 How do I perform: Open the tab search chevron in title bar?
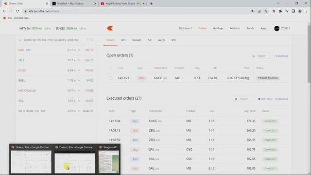click(278, 3)
